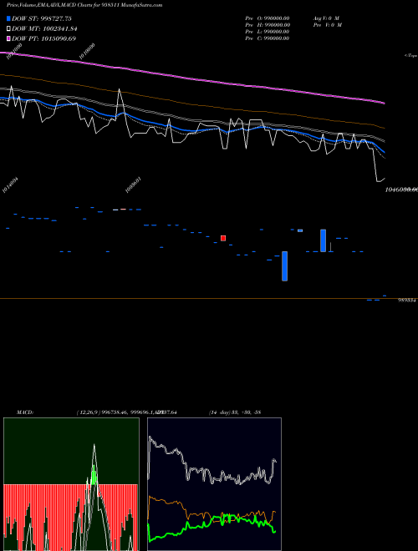
Task: Click the tall blue candle with the spike beside it
Action: pos(323,240)
